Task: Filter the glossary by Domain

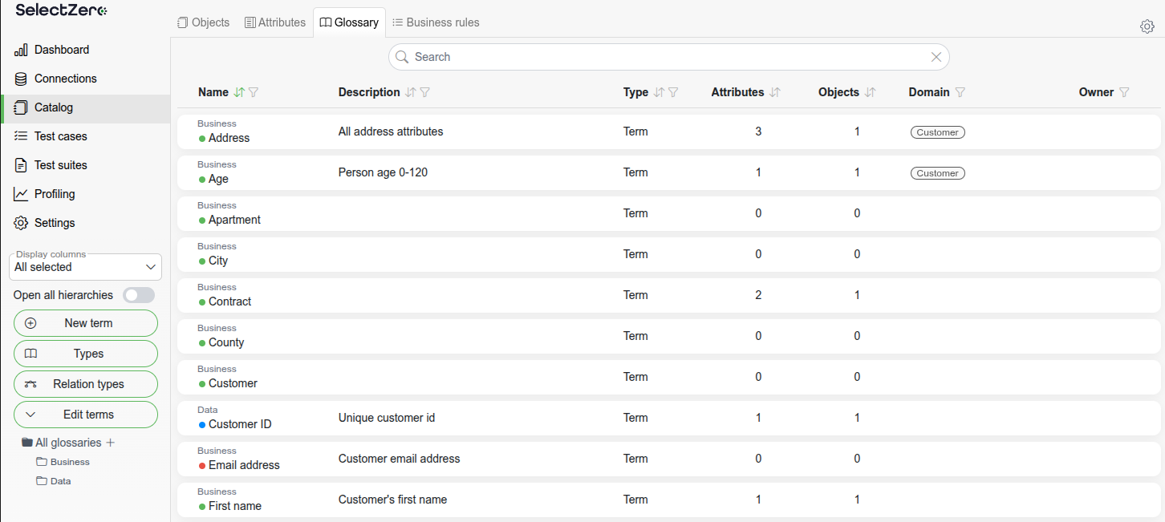Action: point(960,92)
